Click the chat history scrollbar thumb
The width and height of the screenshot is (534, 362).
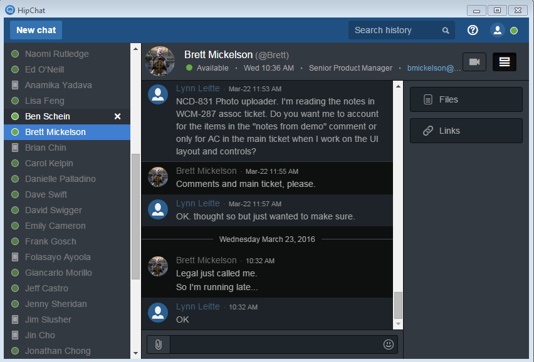(398, 305)
